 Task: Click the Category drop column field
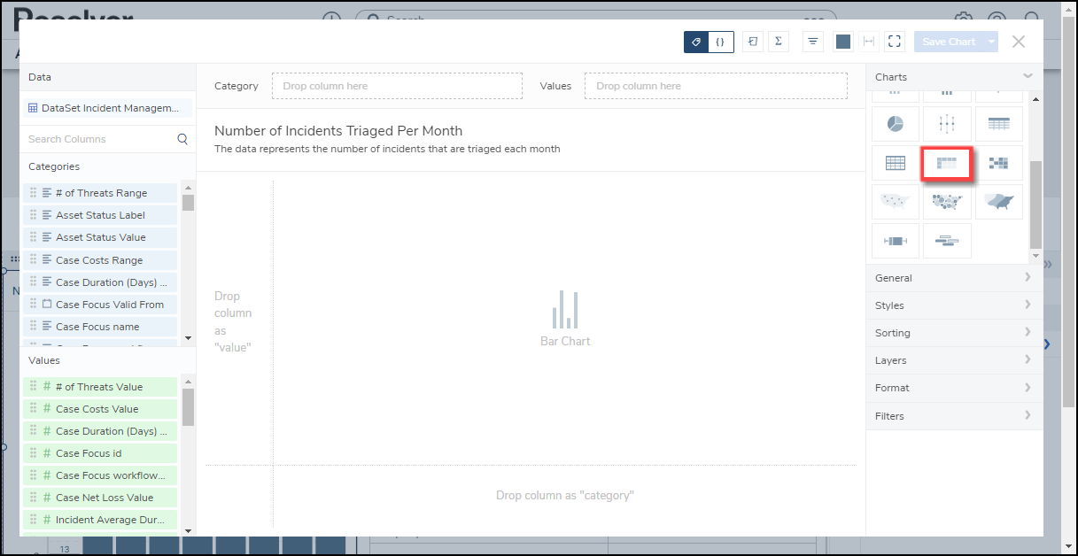pos(397,86)
